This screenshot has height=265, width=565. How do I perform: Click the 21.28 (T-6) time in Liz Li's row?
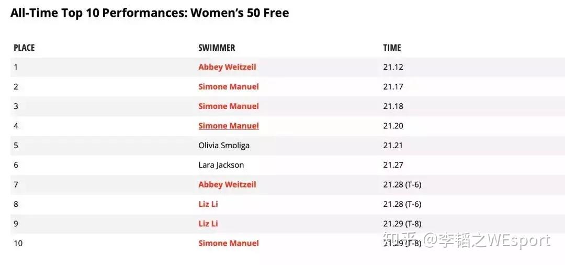tap(402, 204)
